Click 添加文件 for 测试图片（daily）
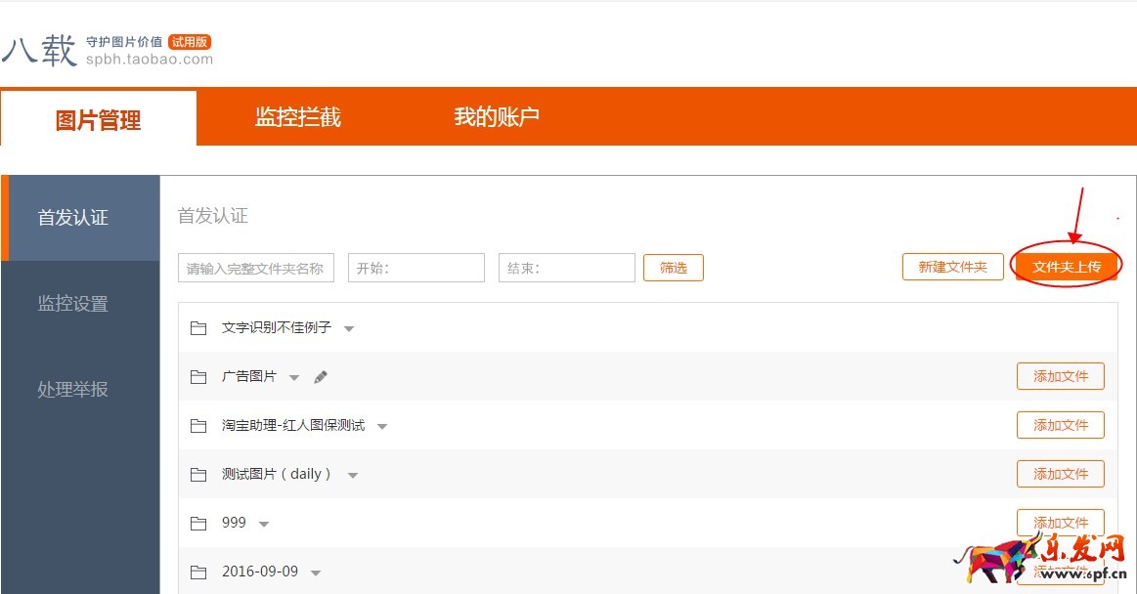This screenshot has height=594, width=1137. point(1060,474)
